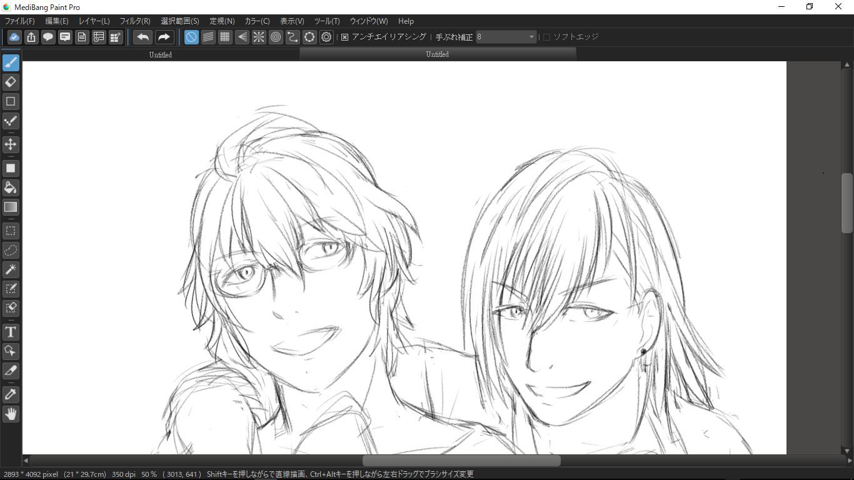Choose the Gradient tool

point(11,207)
